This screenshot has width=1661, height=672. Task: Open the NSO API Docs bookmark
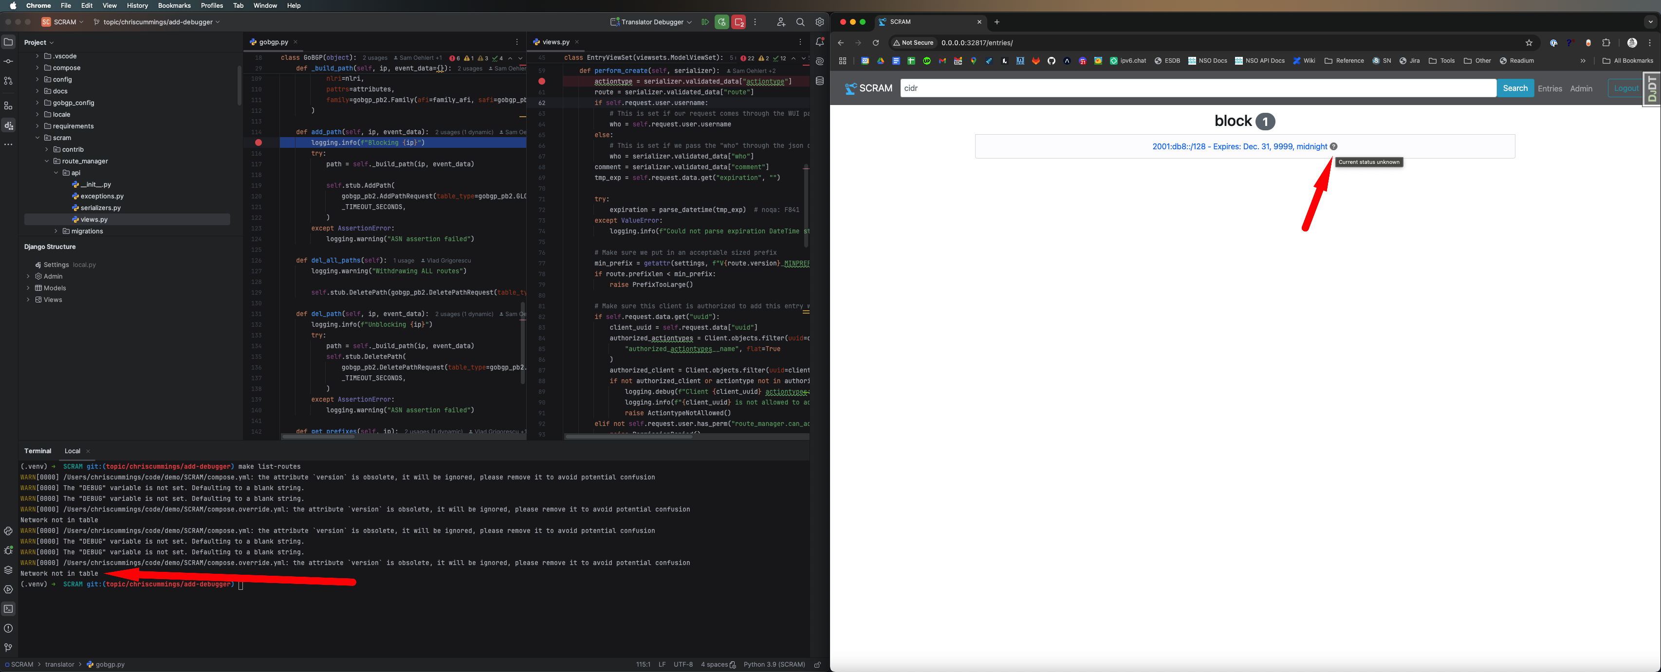(x=1259, y=61)
